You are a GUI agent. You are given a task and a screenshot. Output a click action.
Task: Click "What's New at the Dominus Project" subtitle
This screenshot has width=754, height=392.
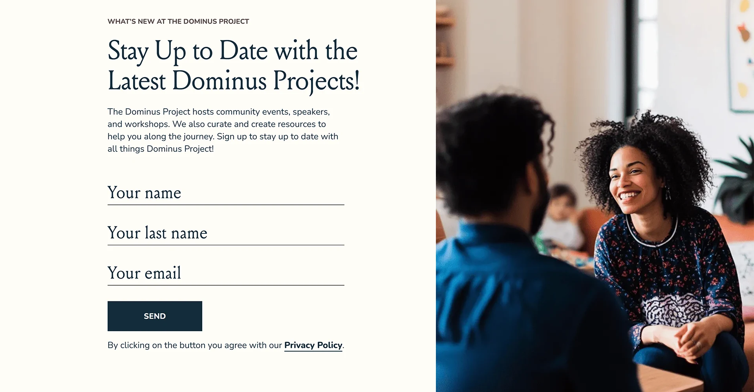coord(178,22)
